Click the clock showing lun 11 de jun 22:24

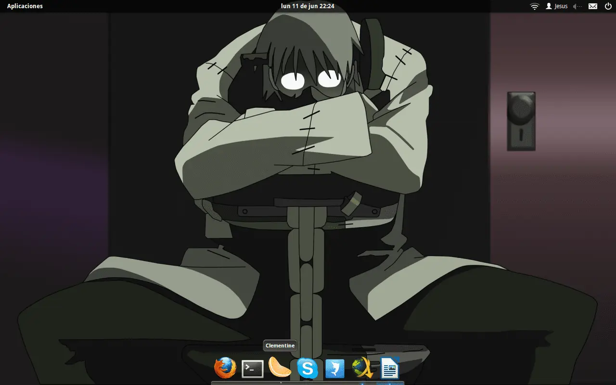[308, 6]
